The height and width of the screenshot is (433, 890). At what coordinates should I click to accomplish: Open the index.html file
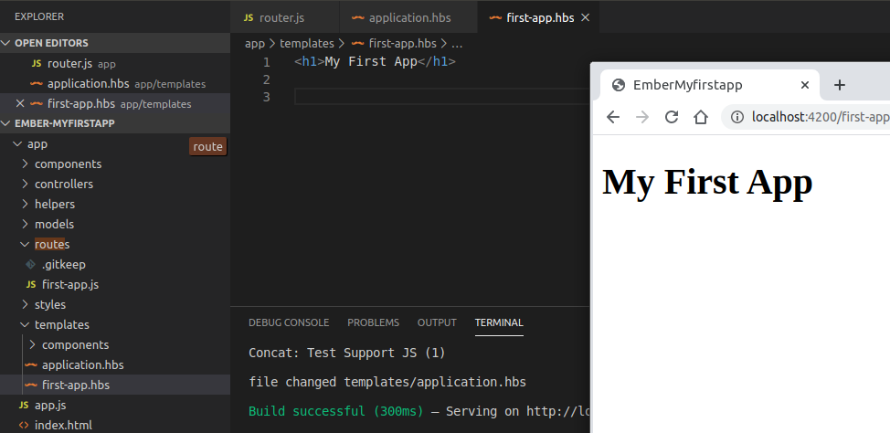(x=114, y=425)
